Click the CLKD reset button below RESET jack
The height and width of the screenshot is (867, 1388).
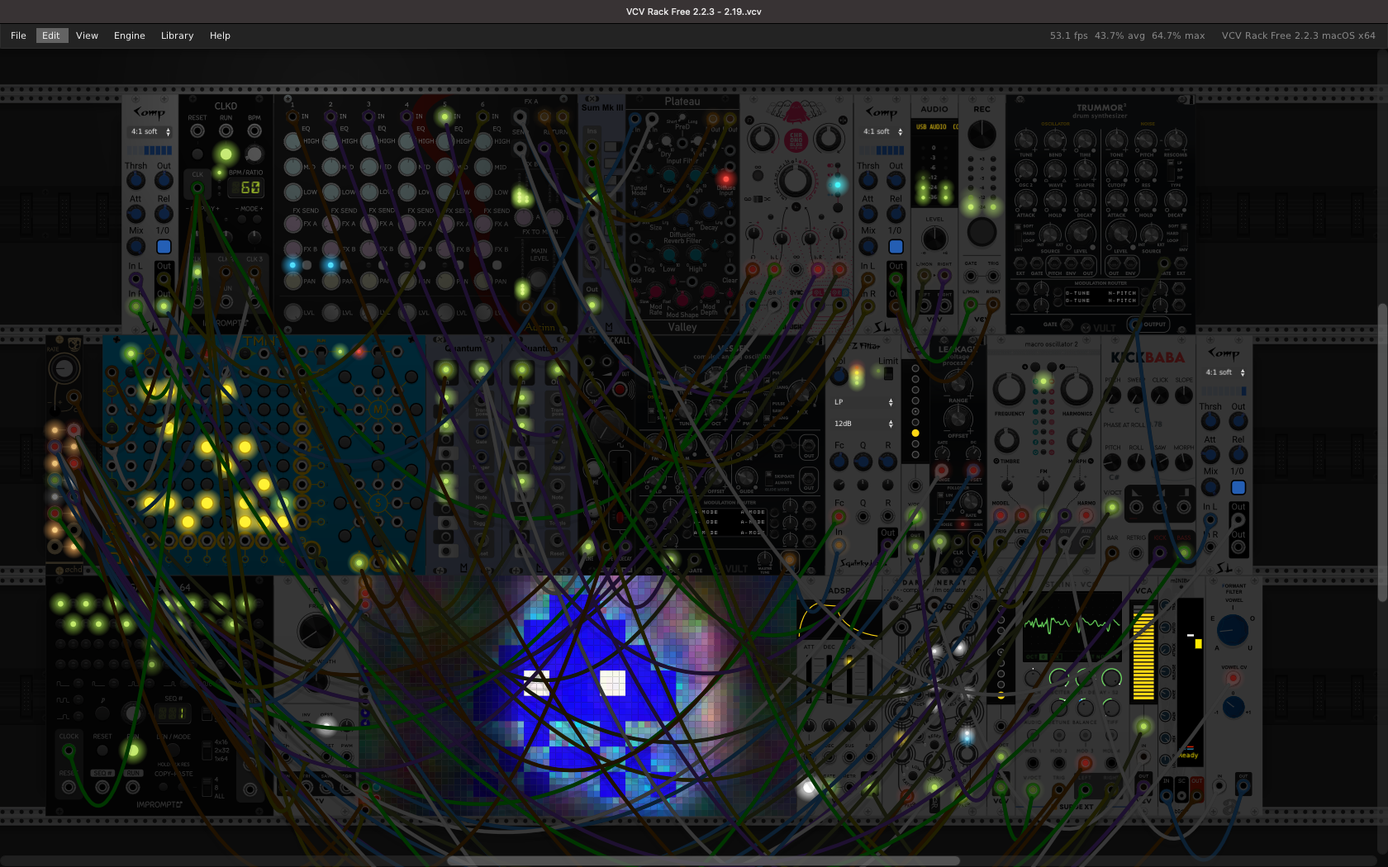(x=197, y=154)
